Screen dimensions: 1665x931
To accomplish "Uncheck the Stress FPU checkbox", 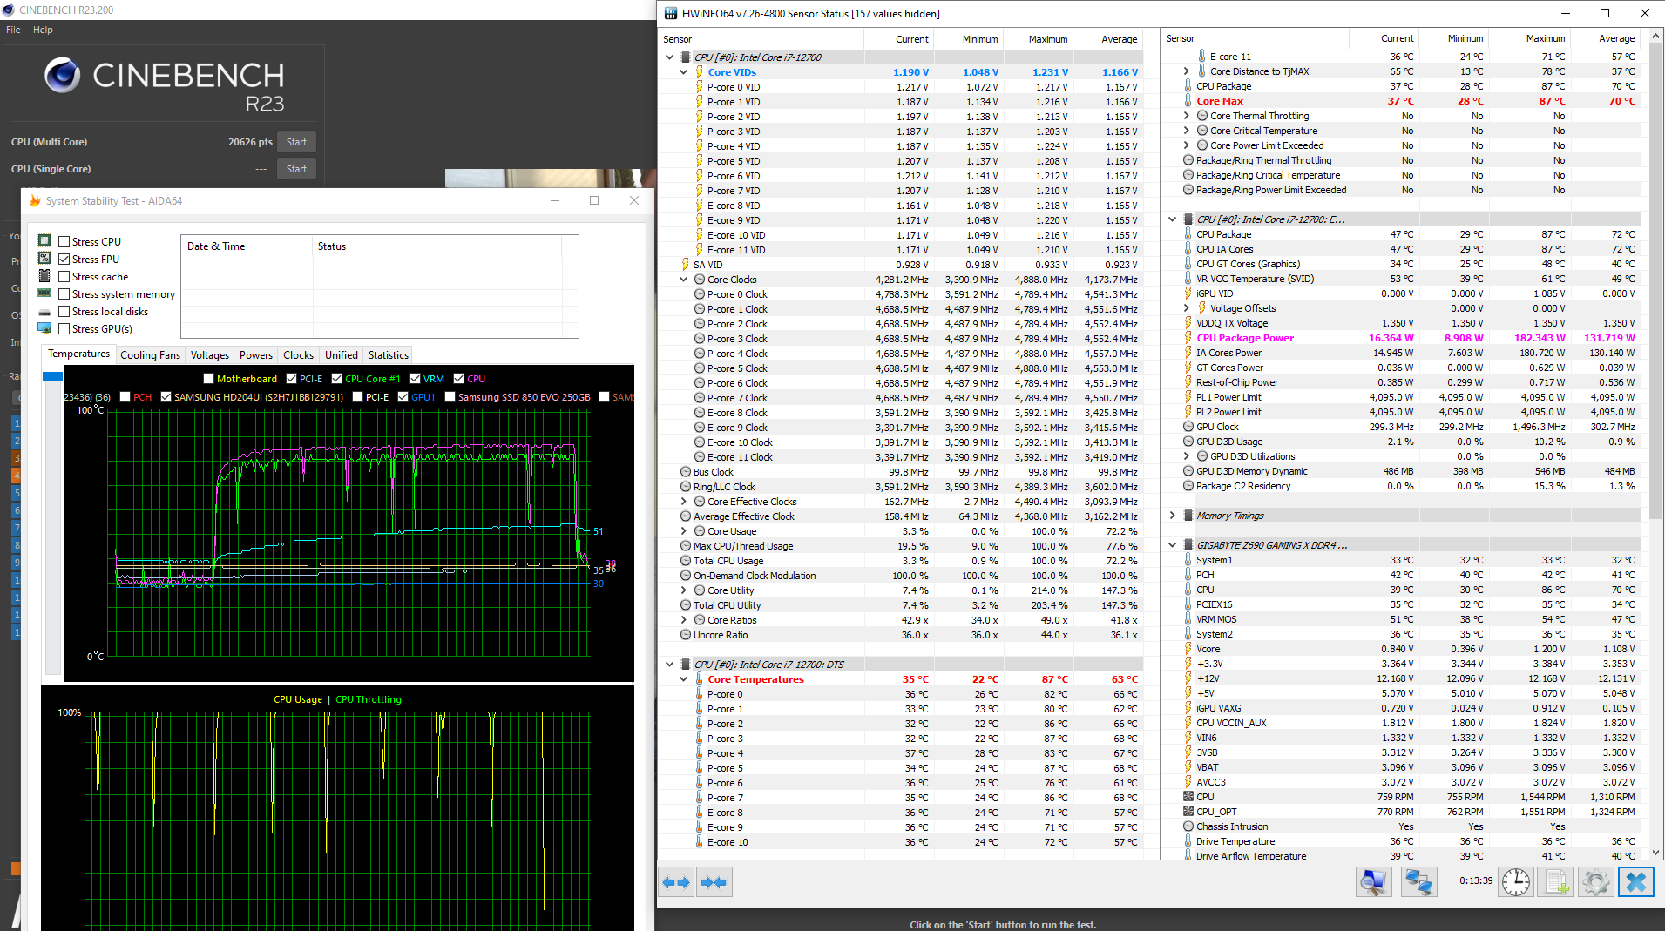I will [64, 260].
